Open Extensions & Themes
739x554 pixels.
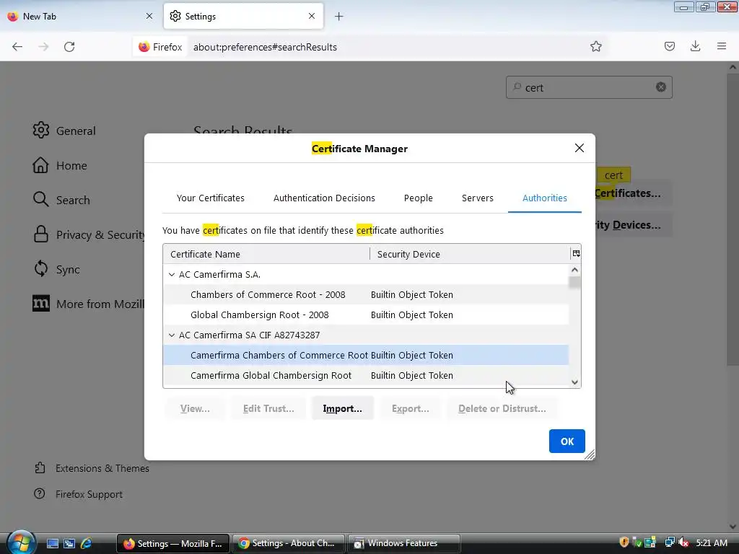(x=92, y=468)
